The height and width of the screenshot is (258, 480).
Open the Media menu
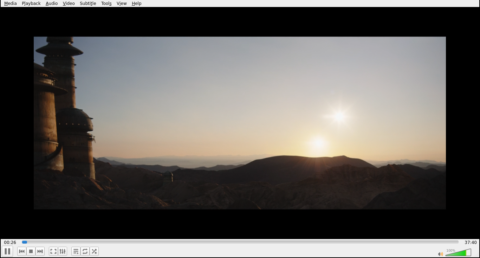point(11,4)
